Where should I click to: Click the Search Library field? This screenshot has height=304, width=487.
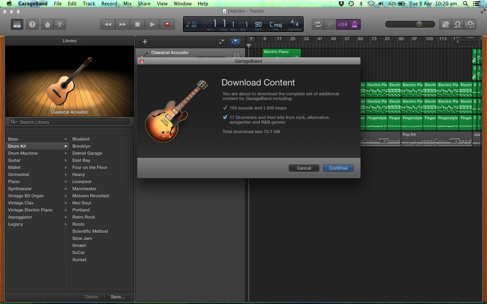pos(69,122)
